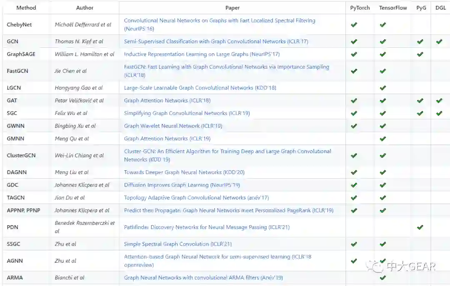This screenshot has height=286, width=450.
Task: Open the Pathfinder Discovery Networks paper link
Action: pos(207,227)
